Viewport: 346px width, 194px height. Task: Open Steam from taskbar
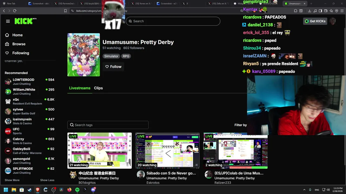coord(29,190)
